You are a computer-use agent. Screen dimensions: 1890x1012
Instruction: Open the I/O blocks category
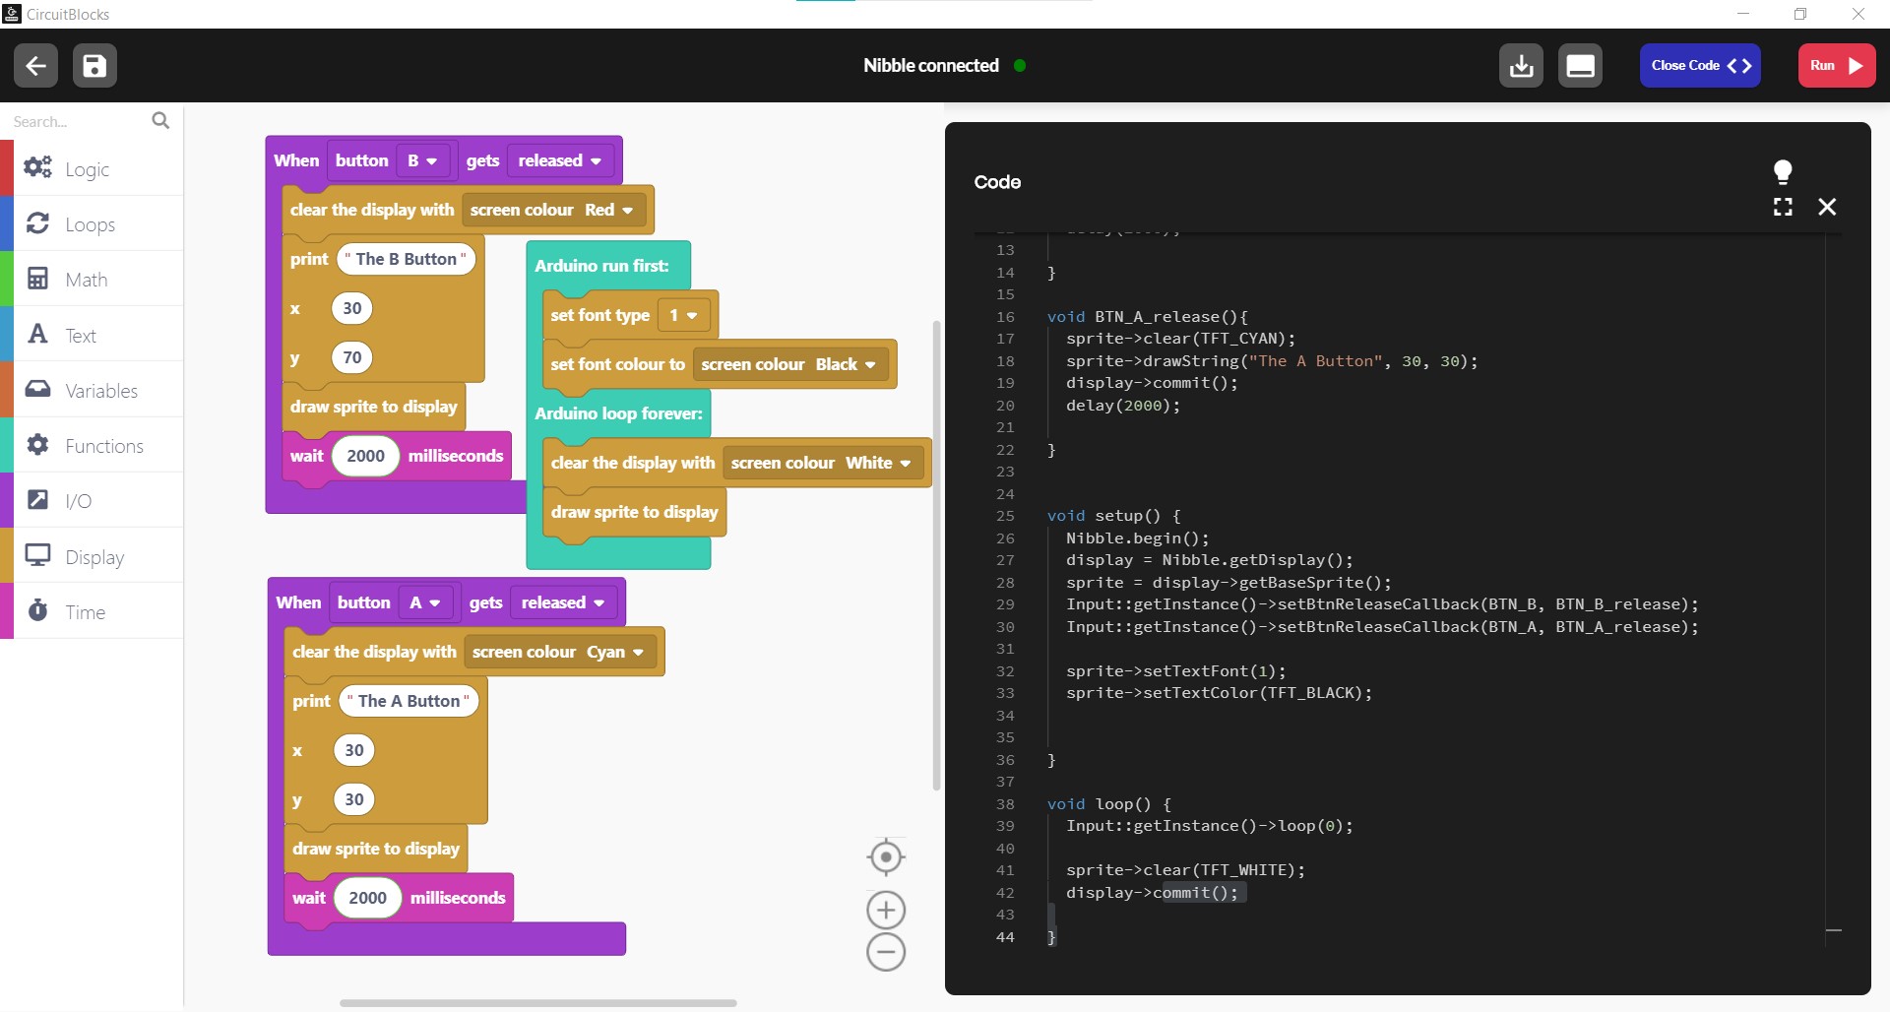[92, 500]
